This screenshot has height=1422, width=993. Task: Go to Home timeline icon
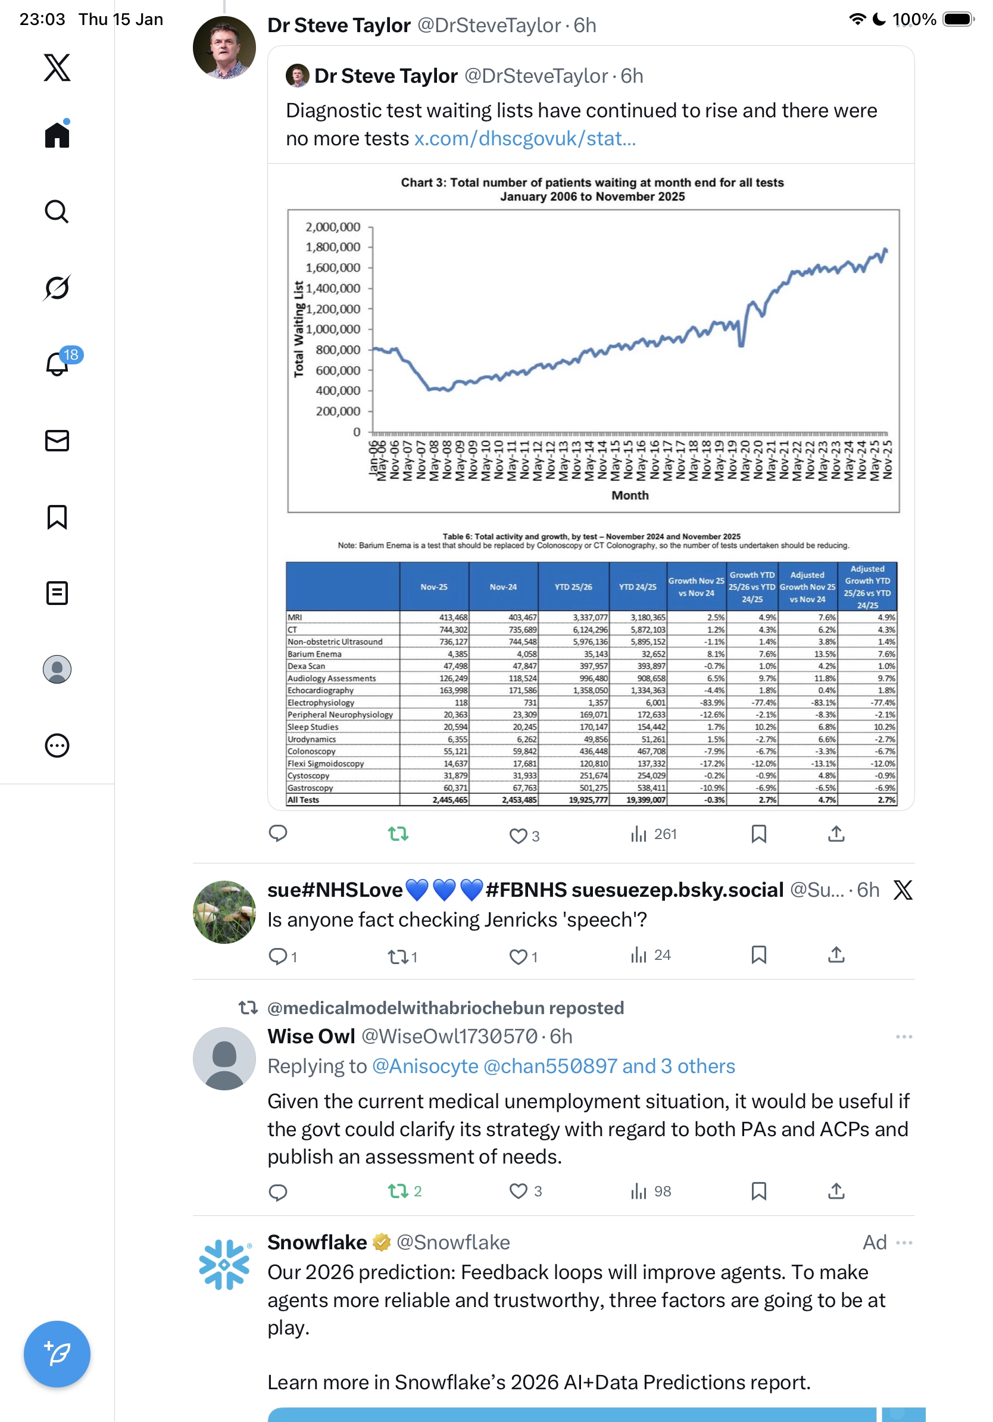(57, 135)
